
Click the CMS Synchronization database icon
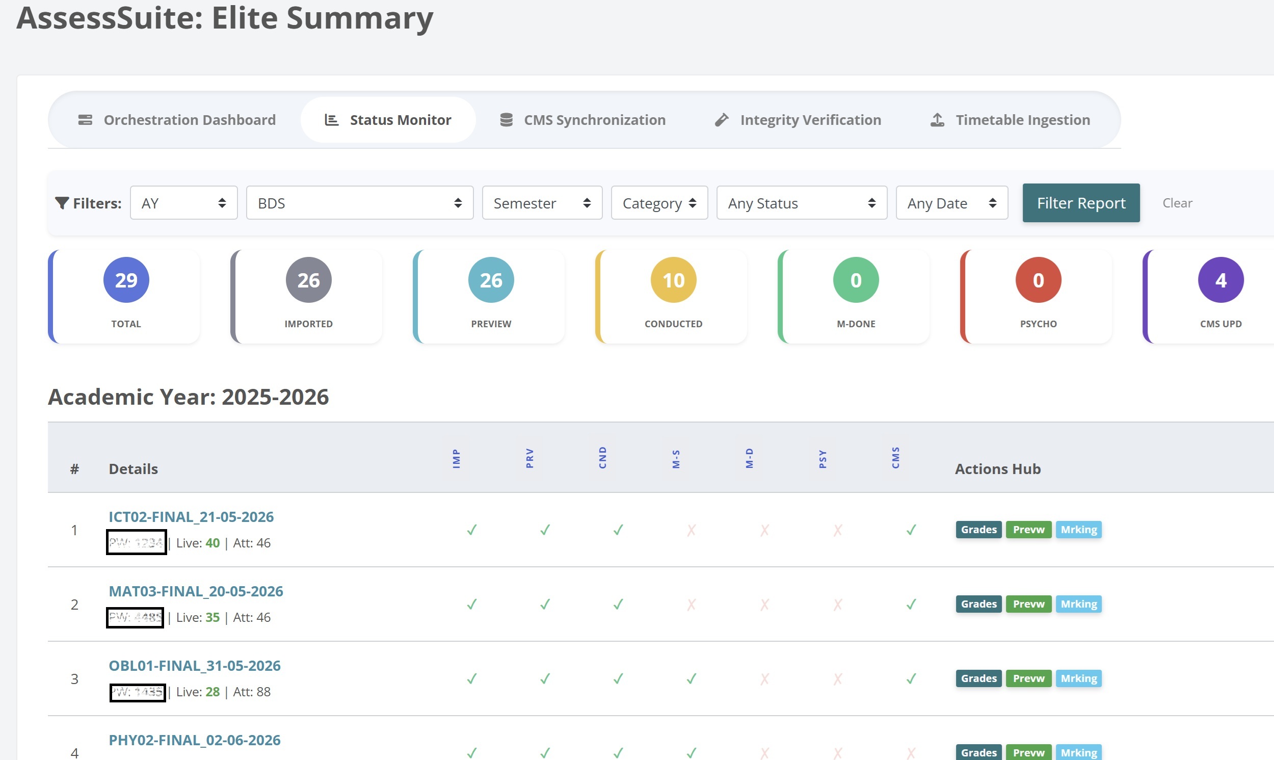point(506,120)
